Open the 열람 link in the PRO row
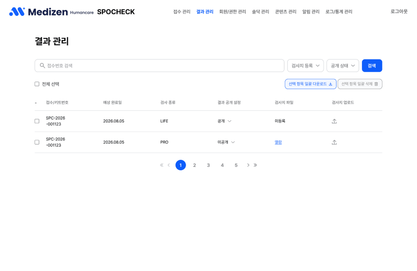Image resolution: width=417 pixels, height=271 pixels. tap(278, 142)
